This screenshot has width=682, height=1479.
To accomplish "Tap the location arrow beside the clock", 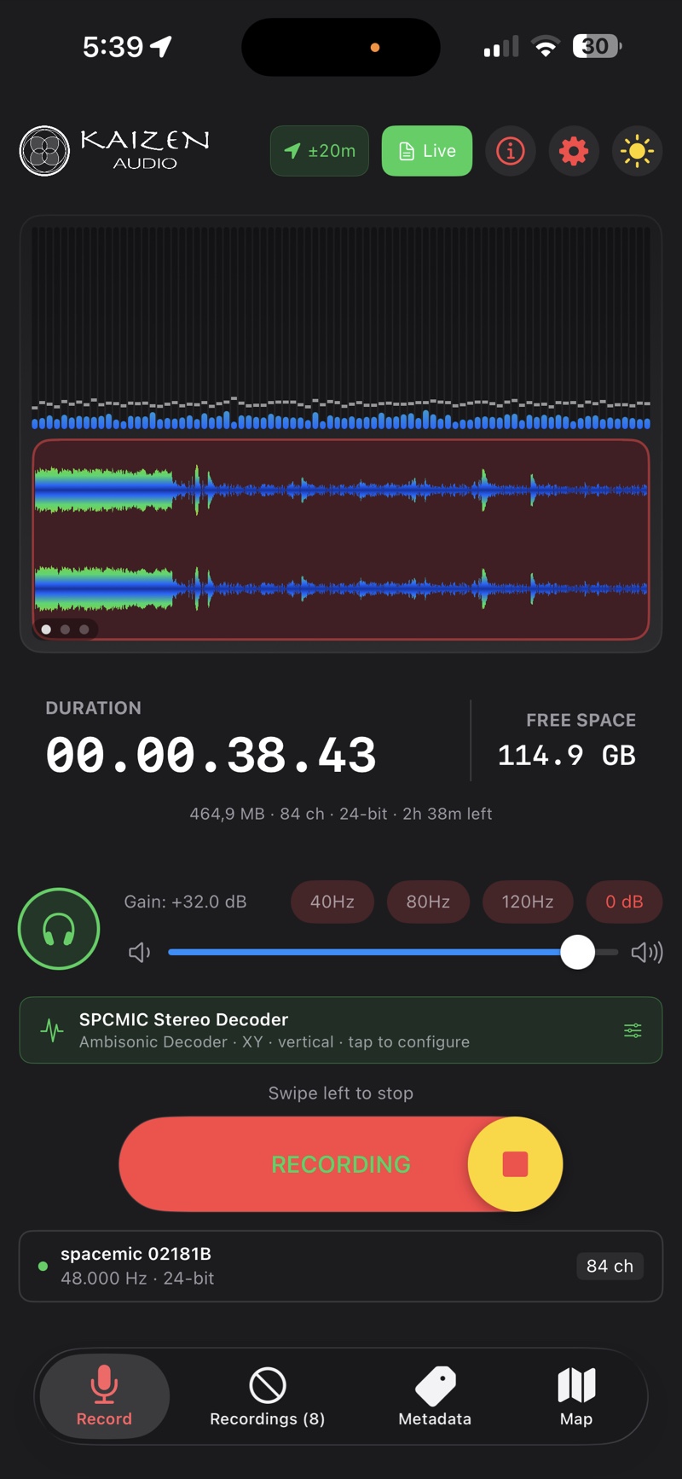I will click(x=161, y=46).
